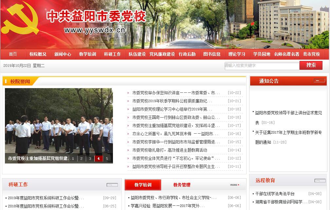Show slide 5 of the news slideshow
Screen dimensions: 330x210
pyautogui.click(x=107, y=159)
